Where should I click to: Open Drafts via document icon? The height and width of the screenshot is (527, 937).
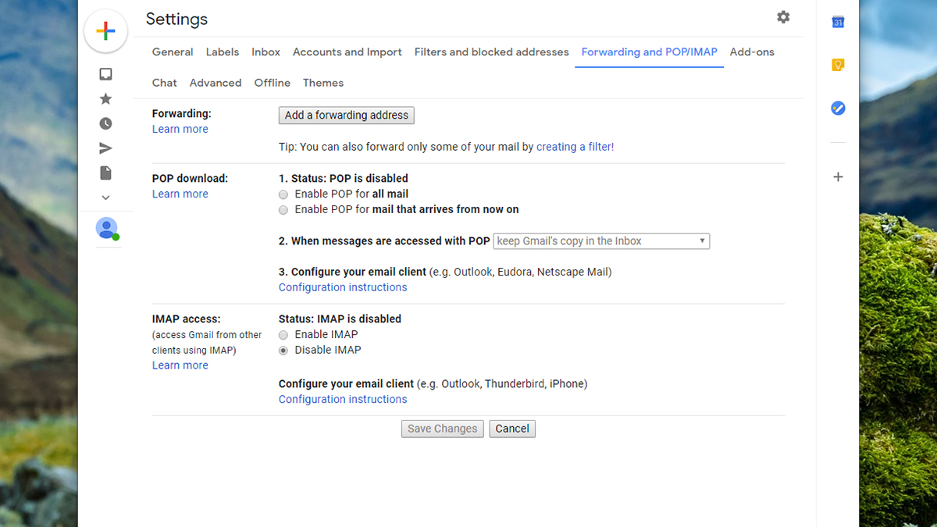[x=105, y=173]
